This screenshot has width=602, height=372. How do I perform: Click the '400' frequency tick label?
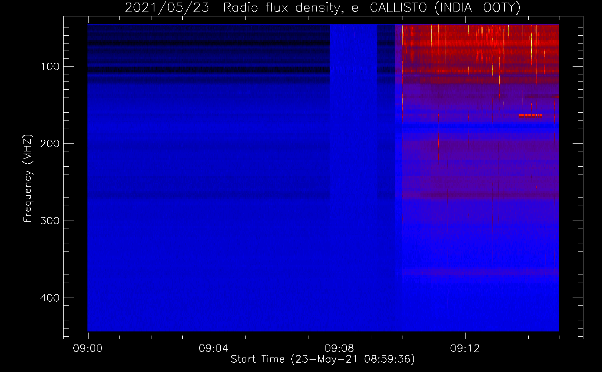[50, 298]
